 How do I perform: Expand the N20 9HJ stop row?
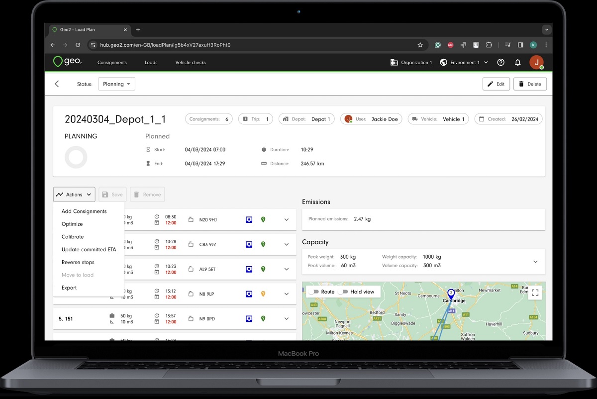287,219
